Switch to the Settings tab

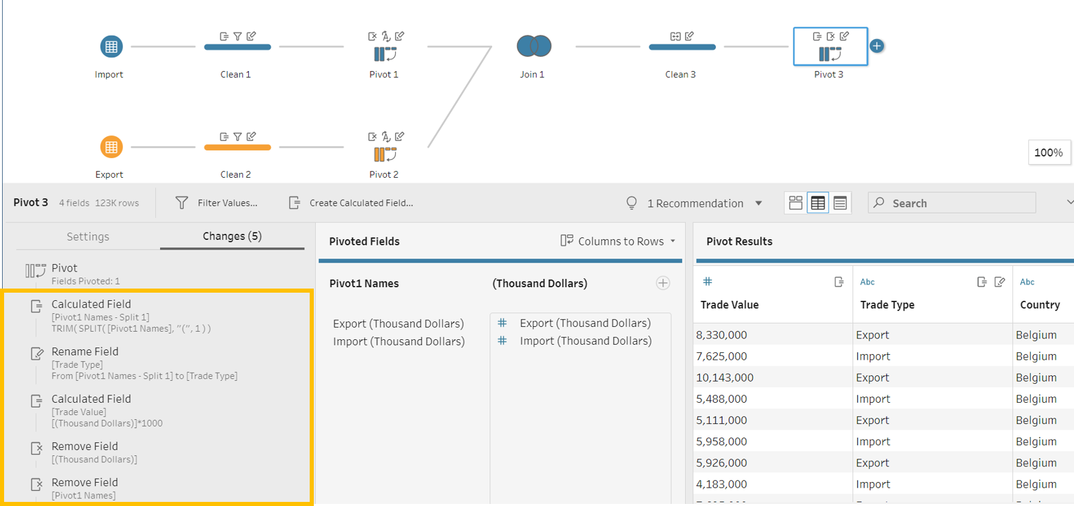point(88,237)
